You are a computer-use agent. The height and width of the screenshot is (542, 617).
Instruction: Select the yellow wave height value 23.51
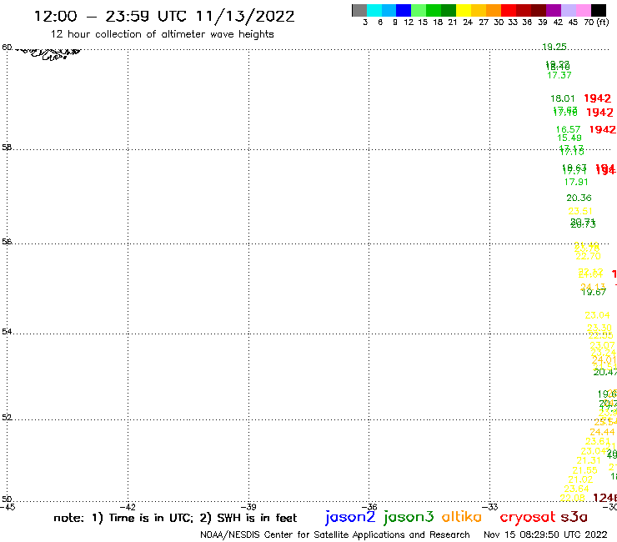click(x=580, y=211)
